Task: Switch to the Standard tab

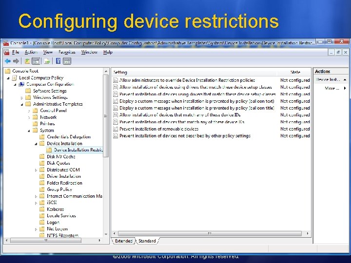Action: tap(147, 241)
